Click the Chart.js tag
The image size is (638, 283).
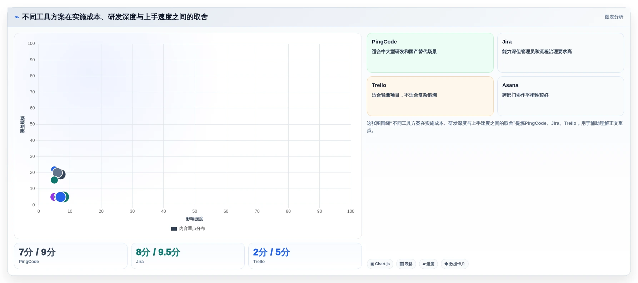click(380, 264)
